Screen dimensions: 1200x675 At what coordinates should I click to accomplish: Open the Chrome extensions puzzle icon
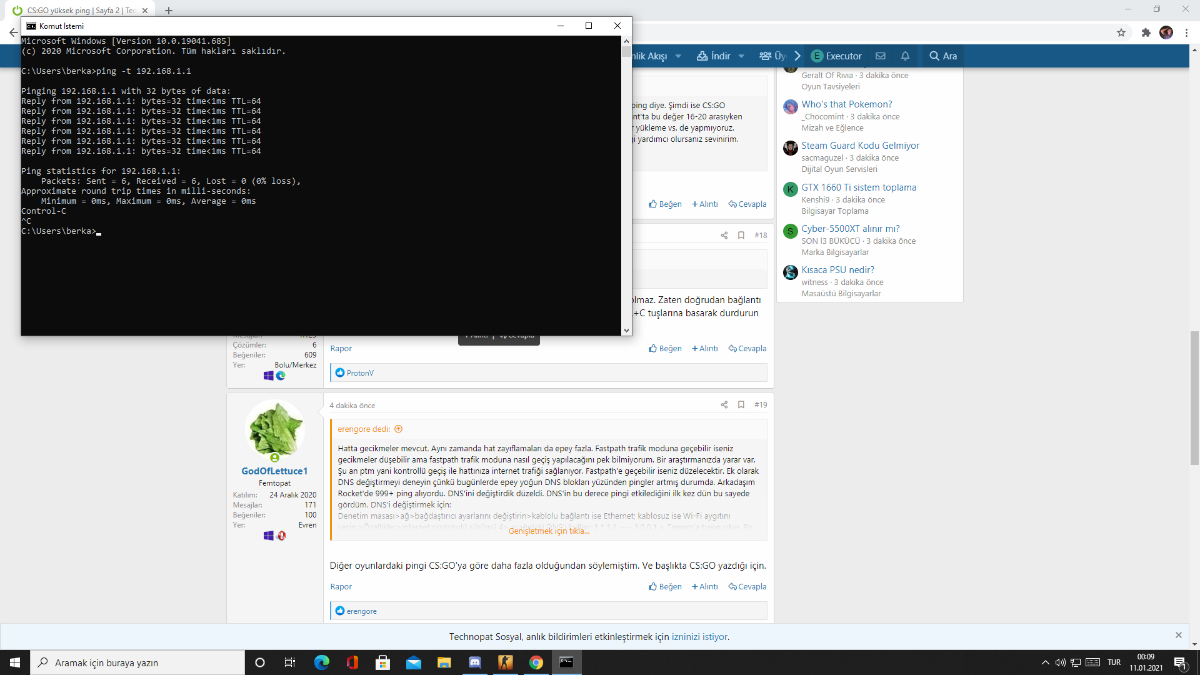(1146, 32)
